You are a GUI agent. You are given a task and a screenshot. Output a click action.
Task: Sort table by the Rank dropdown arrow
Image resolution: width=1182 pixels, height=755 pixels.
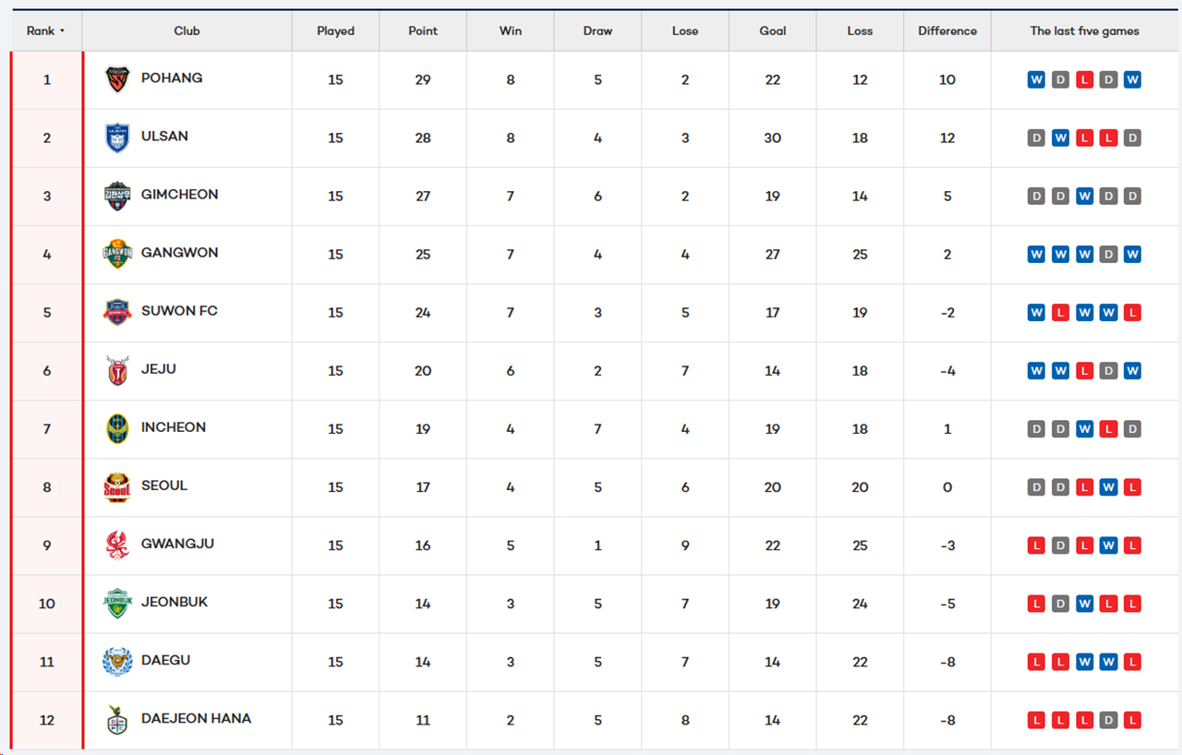click(62, 31)
